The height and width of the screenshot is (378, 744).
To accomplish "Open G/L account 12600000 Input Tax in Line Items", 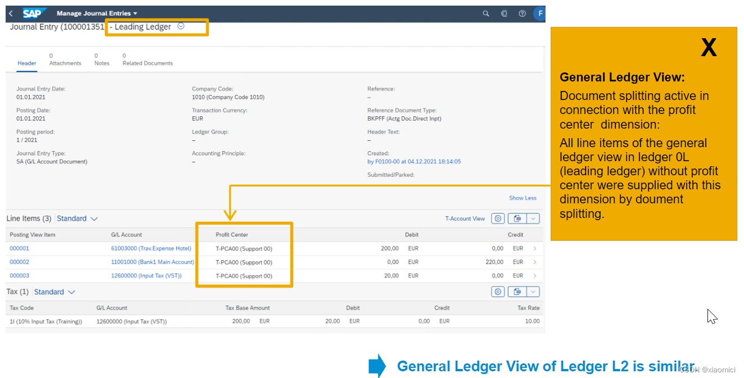I will click(x=146, y=276).
